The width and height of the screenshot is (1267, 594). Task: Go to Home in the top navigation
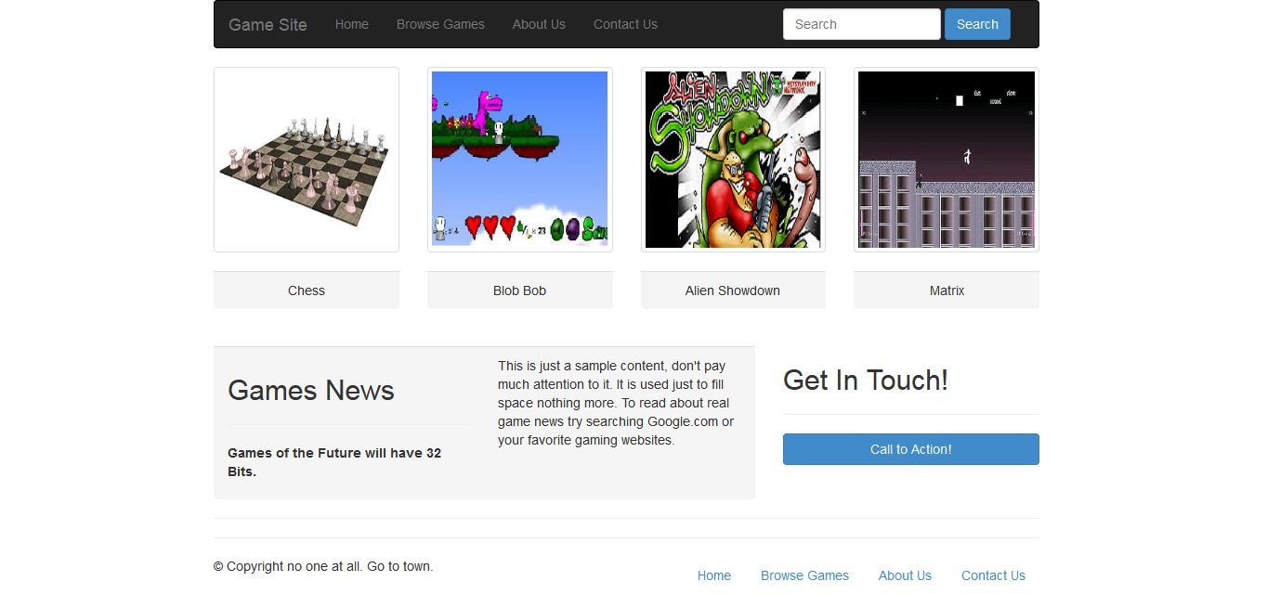[351, 24]
